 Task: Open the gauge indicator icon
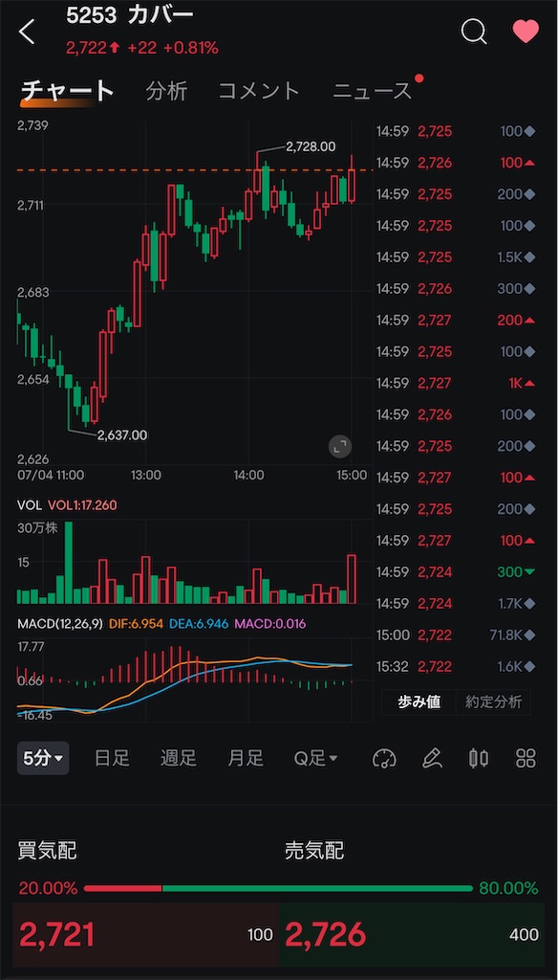[384, 759]
